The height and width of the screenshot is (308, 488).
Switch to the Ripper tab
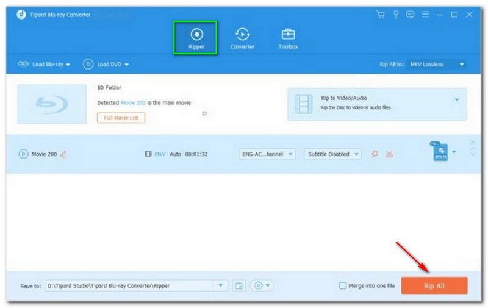point(195,38)
